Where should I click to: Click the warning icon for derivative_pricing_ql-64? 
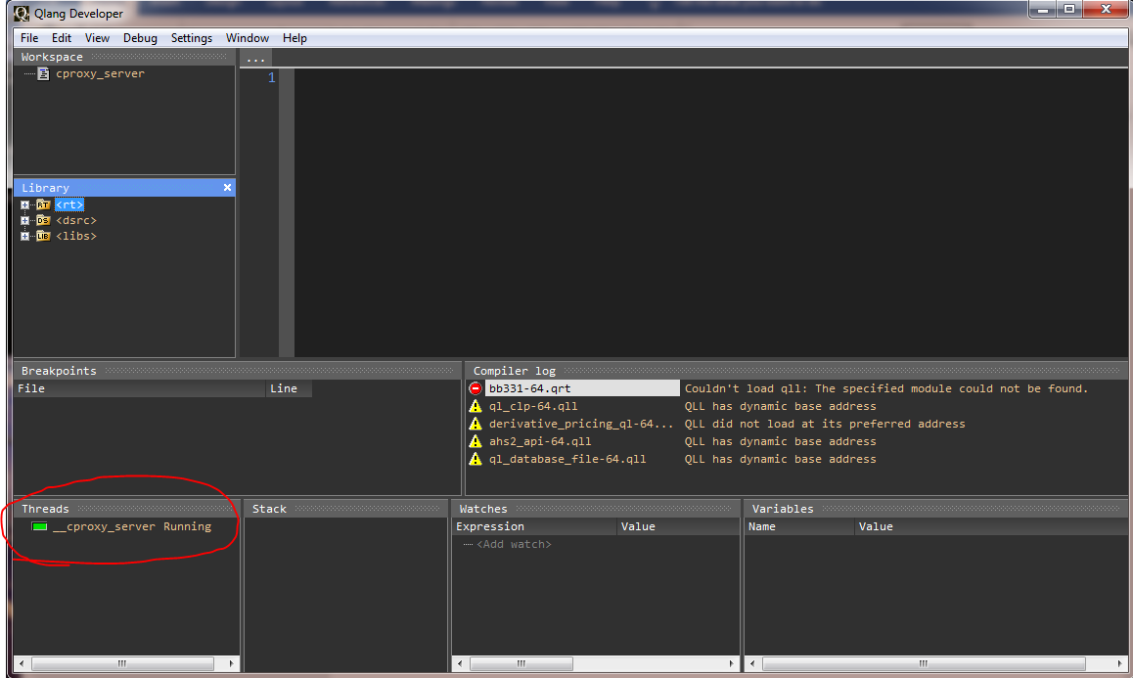(x=476, y=424)
